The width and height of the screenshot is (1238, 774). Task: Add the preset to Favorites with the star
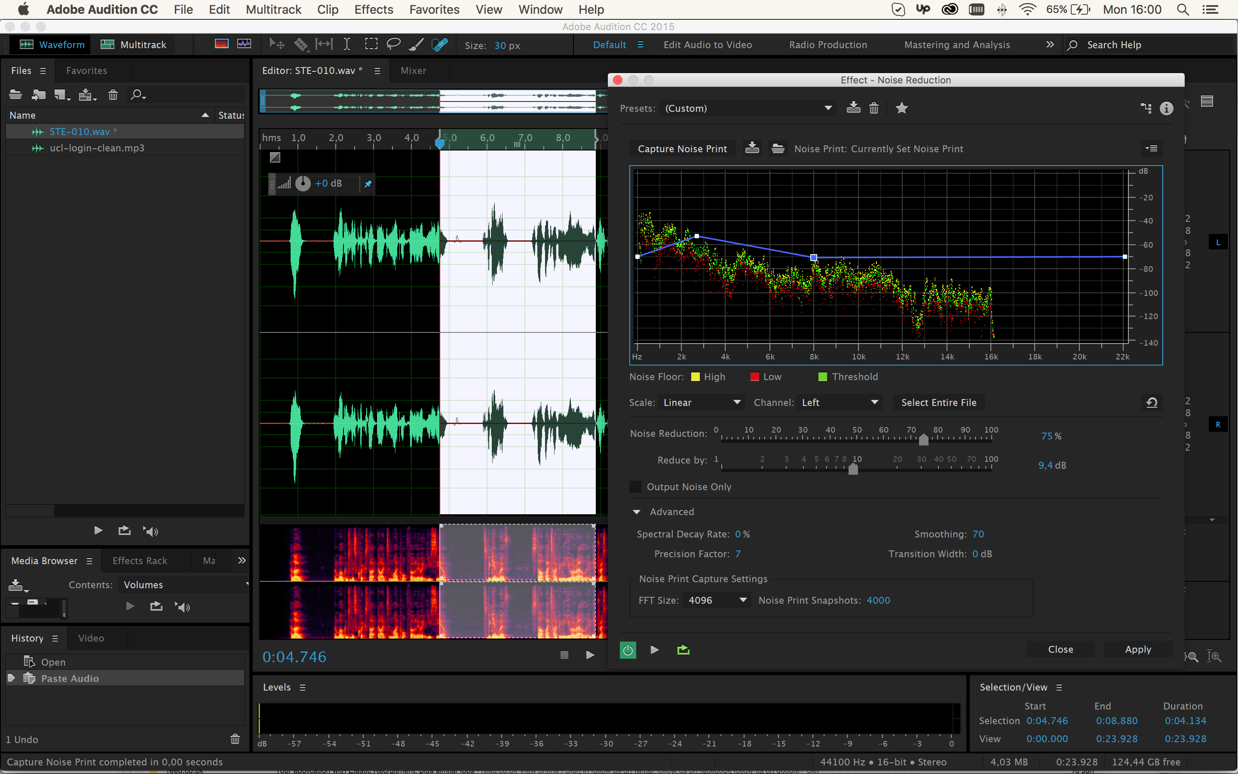901,108
